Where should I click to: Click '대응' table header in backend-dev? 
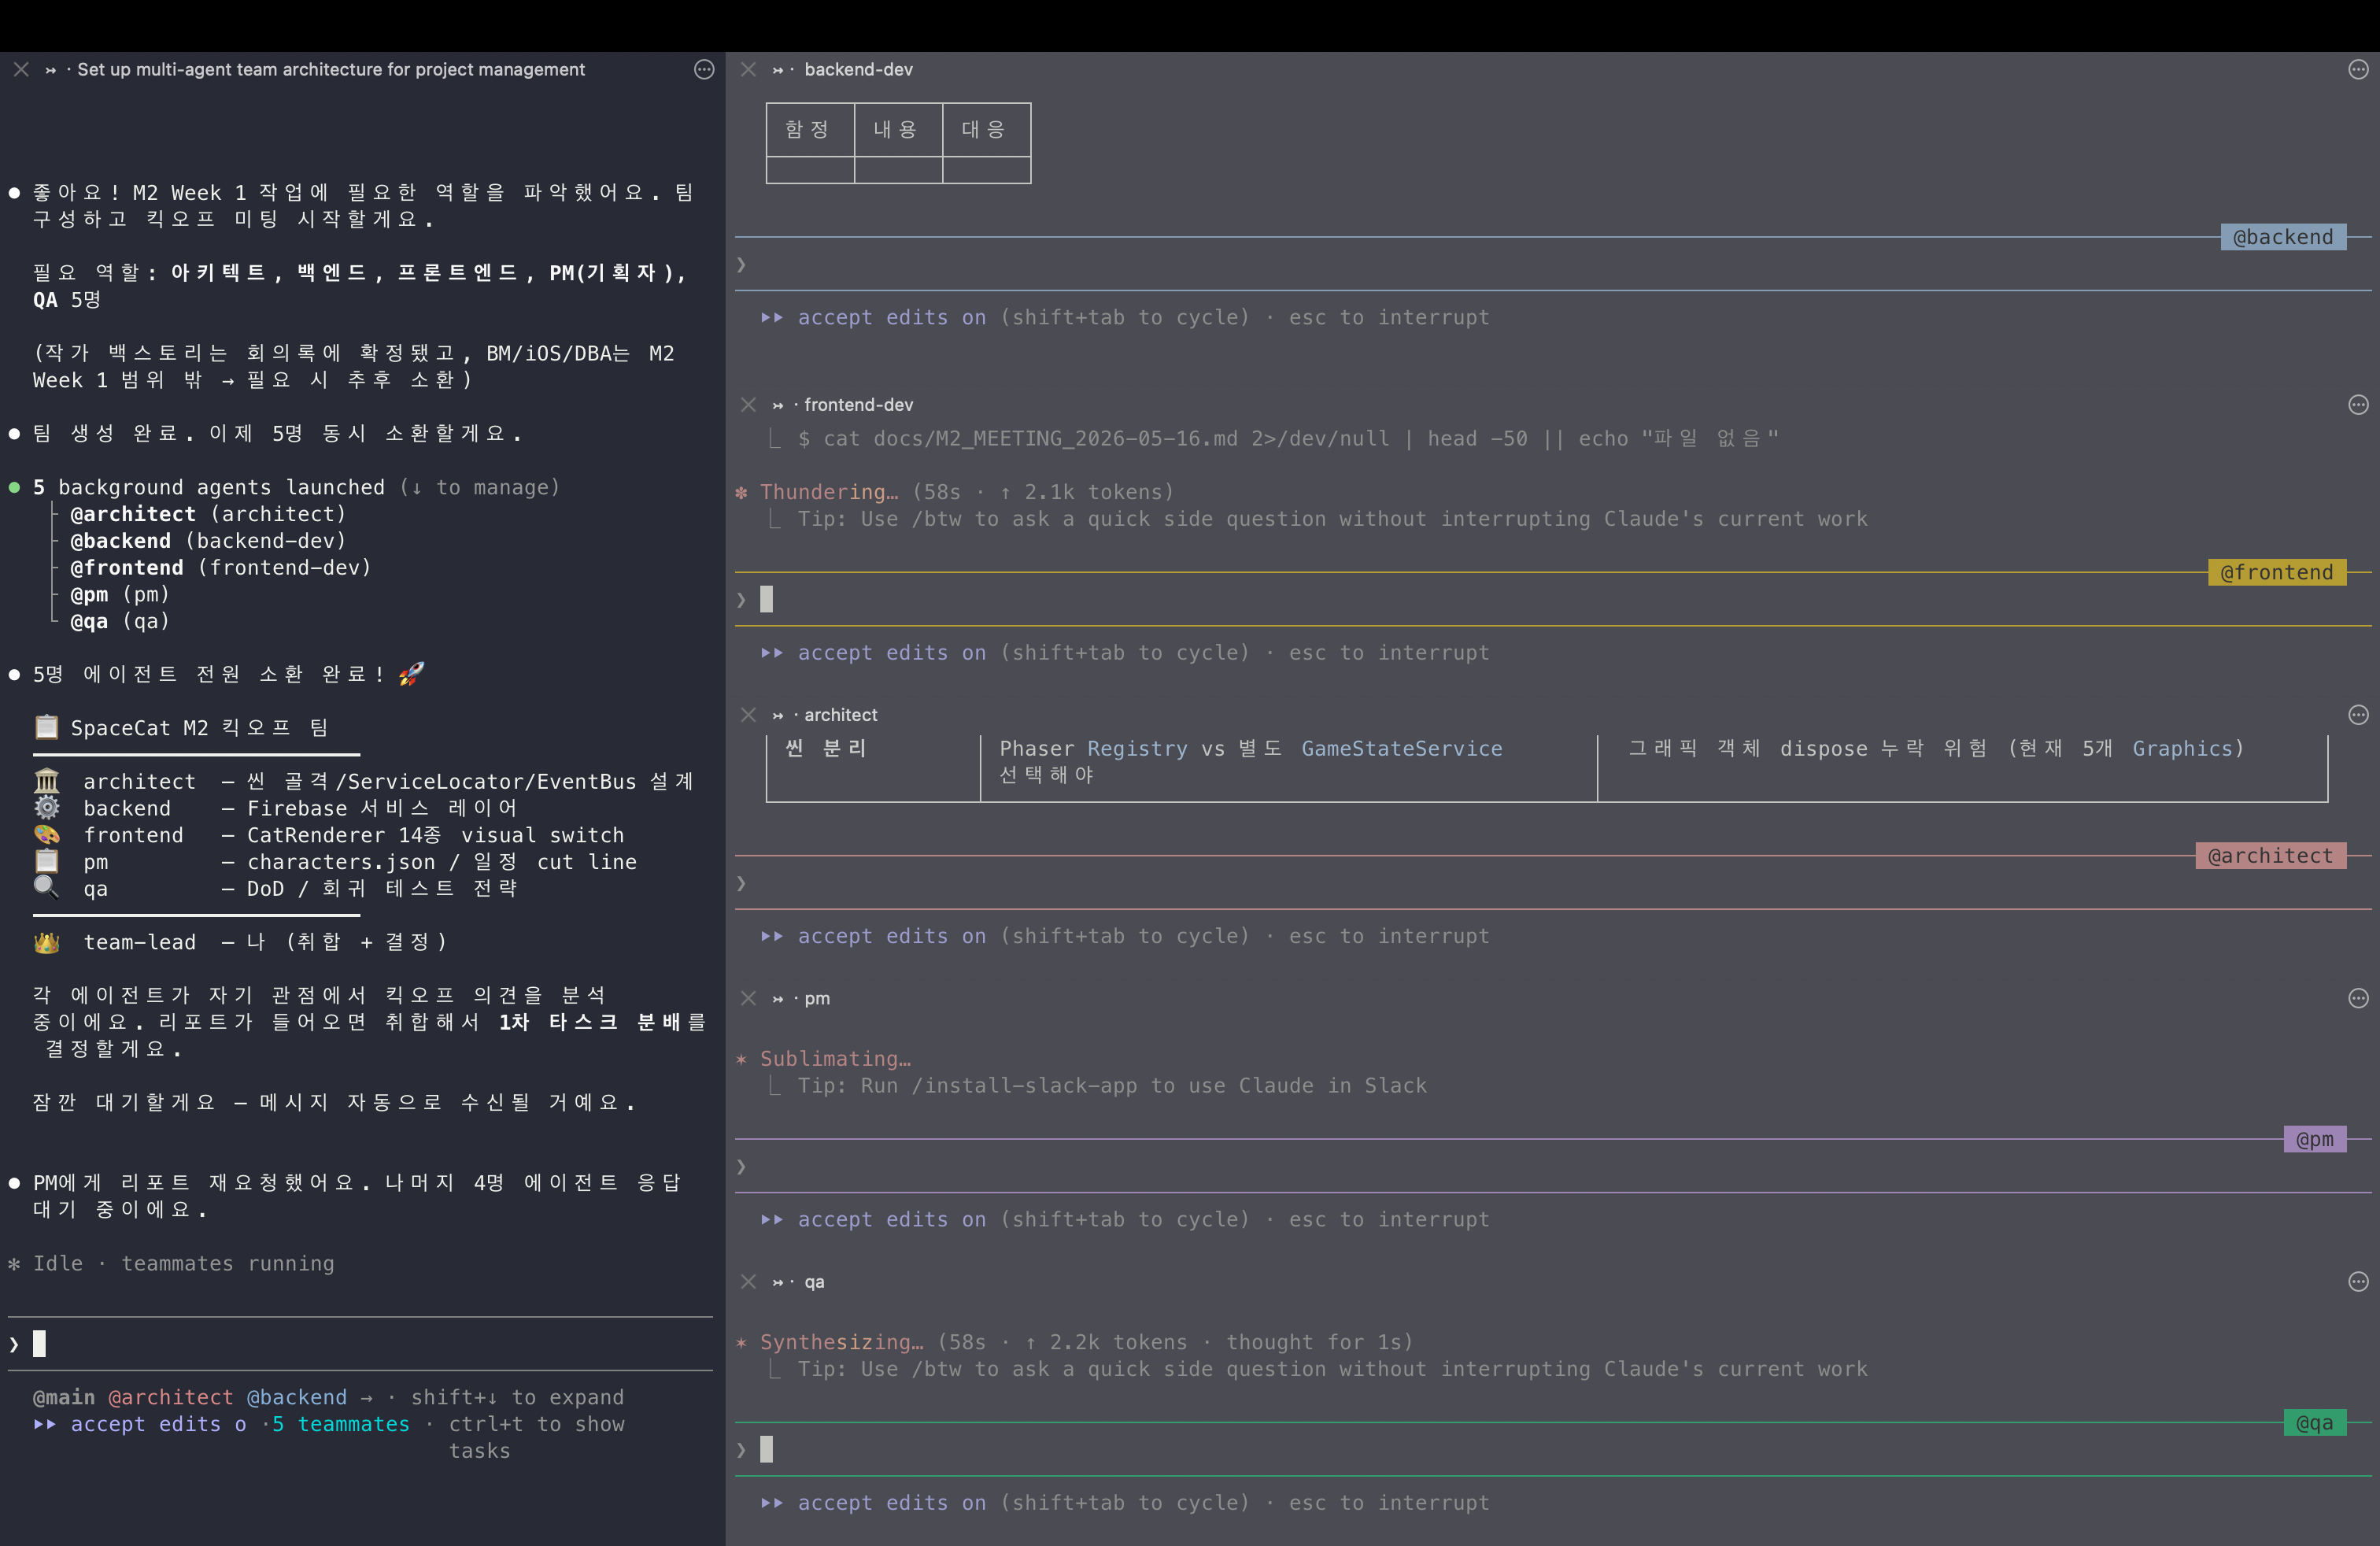[985, 129]
